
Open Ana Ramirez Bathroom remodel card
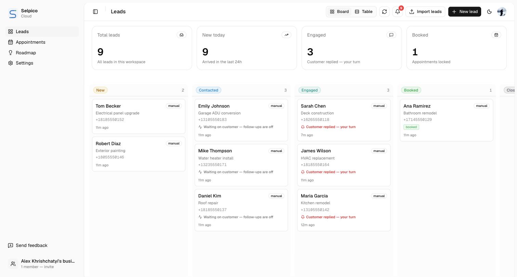tap(446, 120)
